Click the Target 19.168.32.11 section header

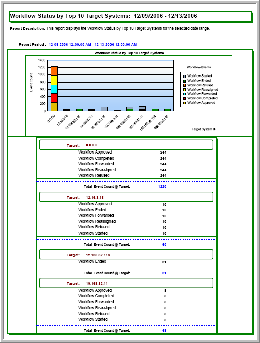click(126, 283)
